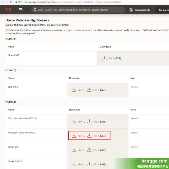Reload the page with browser refresh button
This screenshot has height=169, width=169.
pos(11,2)
